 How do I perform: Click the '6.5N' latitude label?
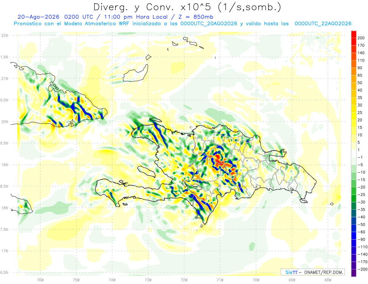point(5,272)
